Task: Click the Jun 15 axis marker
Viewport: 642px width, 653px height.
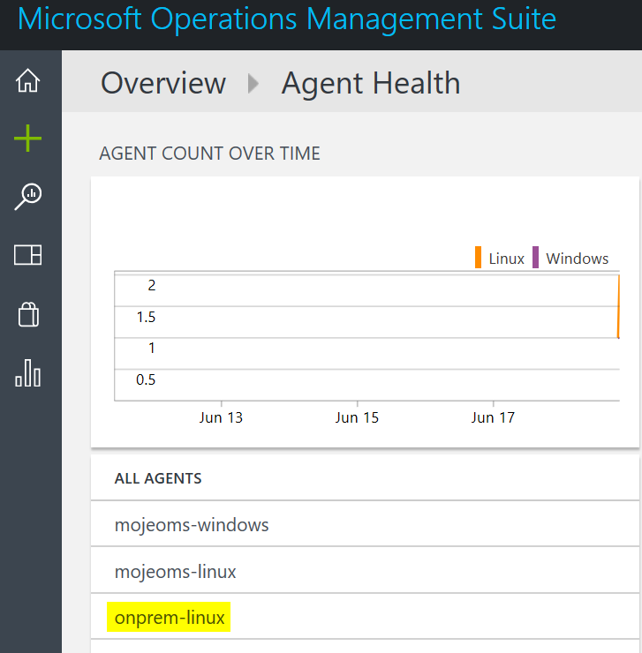Action: tap(357, 417)
